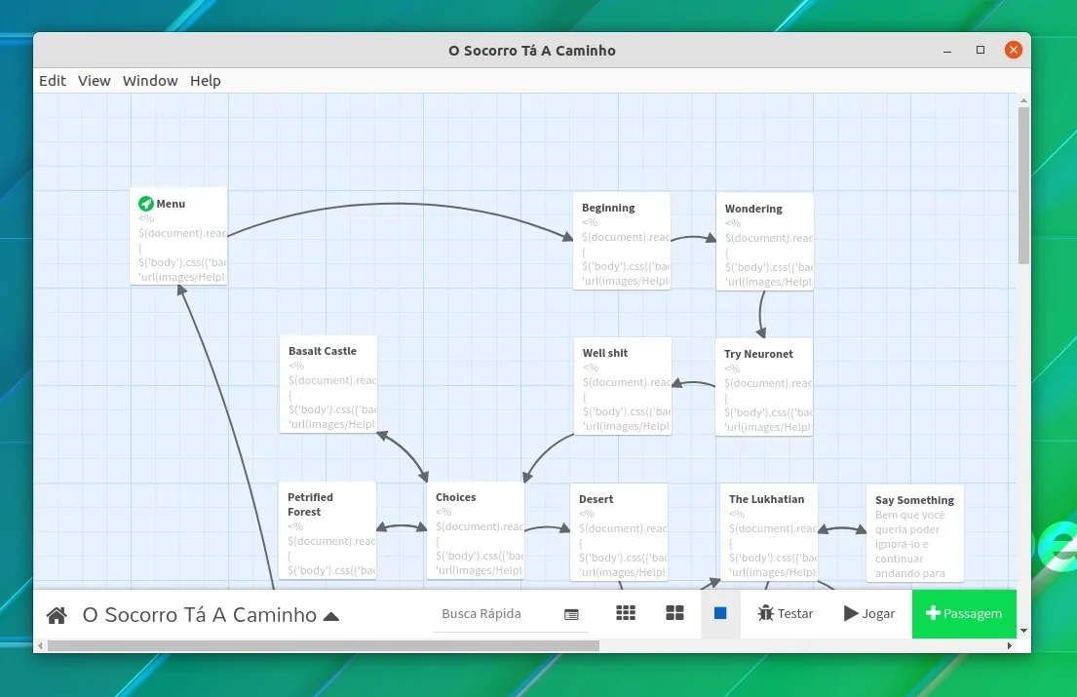The height and width of the screenshot is (697, 1077).
Task: Open the View menu
Action: [95, 80]
